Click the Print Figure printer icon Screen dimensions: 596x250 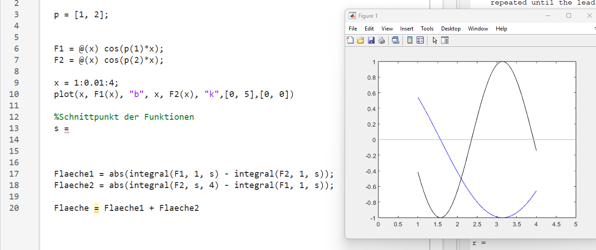[382, 40]
